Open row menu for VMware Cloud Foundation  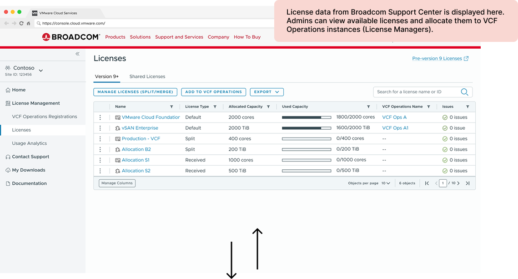tap(100, 117)
